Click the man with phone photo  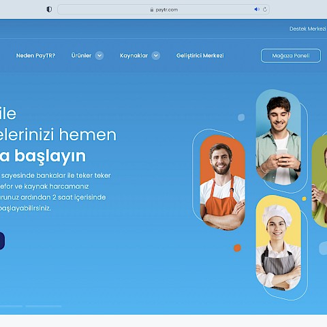coord(279,137)
